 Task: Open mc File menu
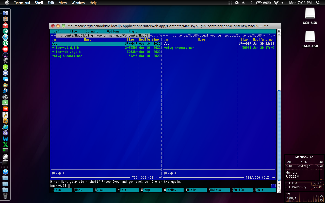pos(73,31)
